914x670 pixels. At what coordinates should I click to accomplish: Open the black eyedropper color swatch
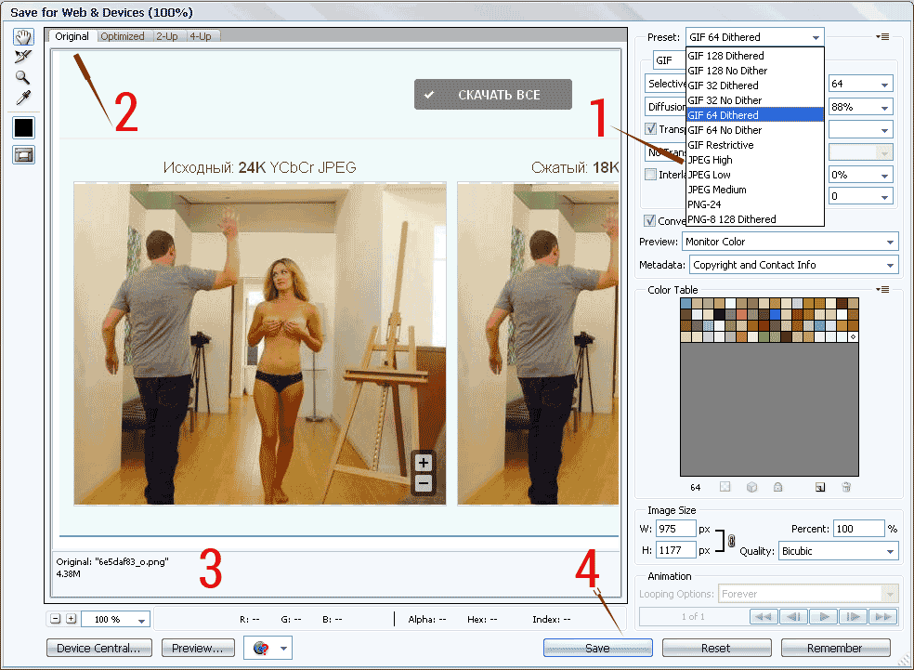(x=24, y=127)
